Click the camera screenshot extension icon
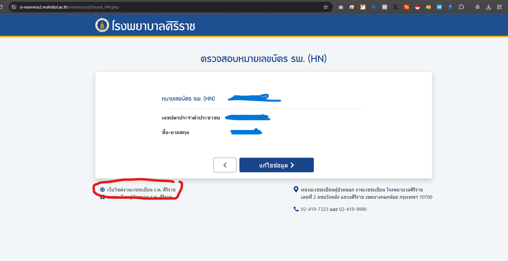The width and height of the screenshot is (508, 261). tap(341, 7)
